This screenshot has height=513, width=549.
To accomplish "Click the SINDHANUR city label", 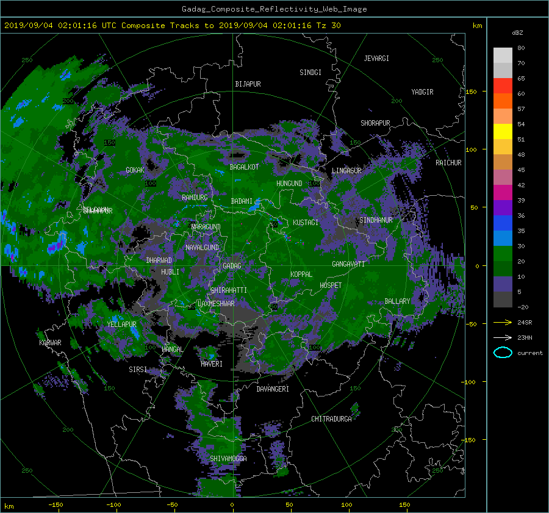I will pos(376,220).
